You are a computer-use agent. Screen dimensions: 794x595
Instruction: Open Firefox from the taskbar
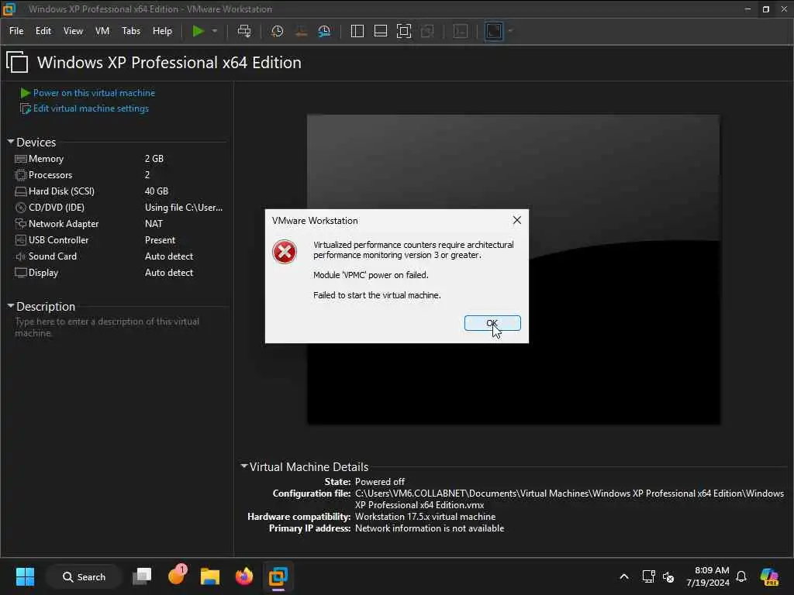pyautogui.click(x=244, y=576)
